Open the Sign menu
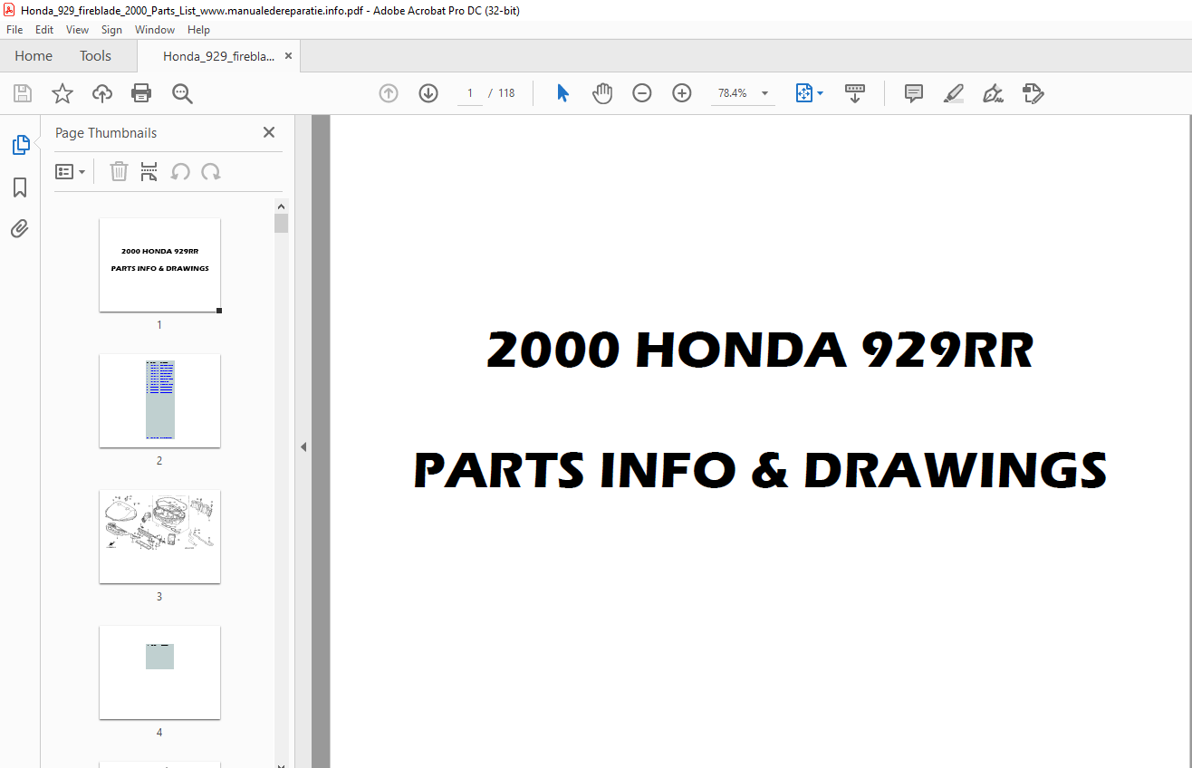The height and width of the screenshot is (768, 1192). (x=111, y=30)
